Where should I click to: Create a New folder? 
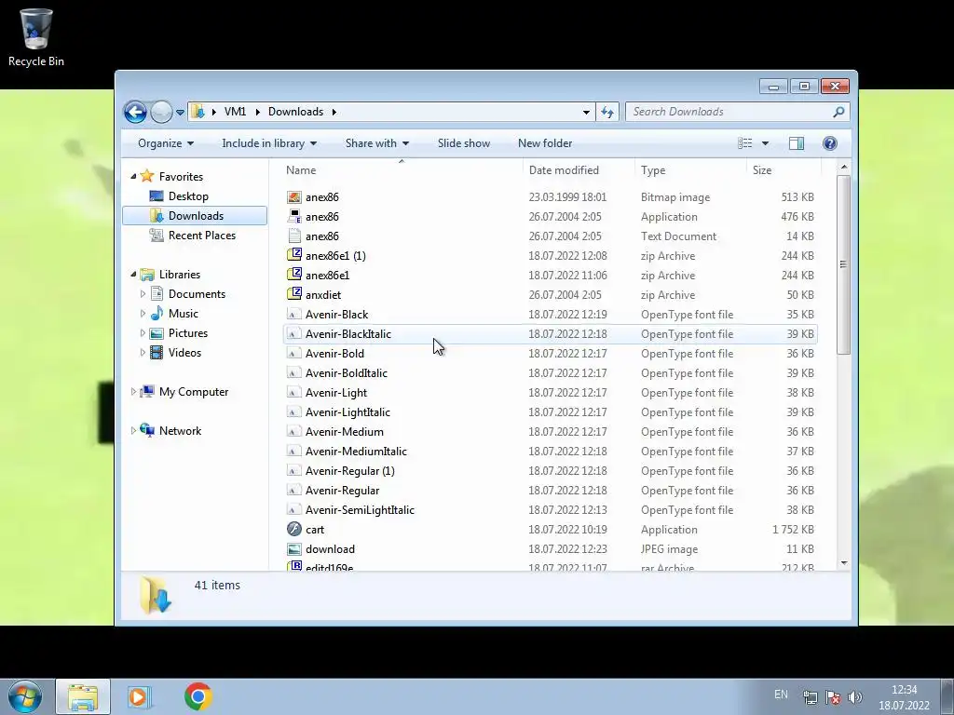(544, 143)
